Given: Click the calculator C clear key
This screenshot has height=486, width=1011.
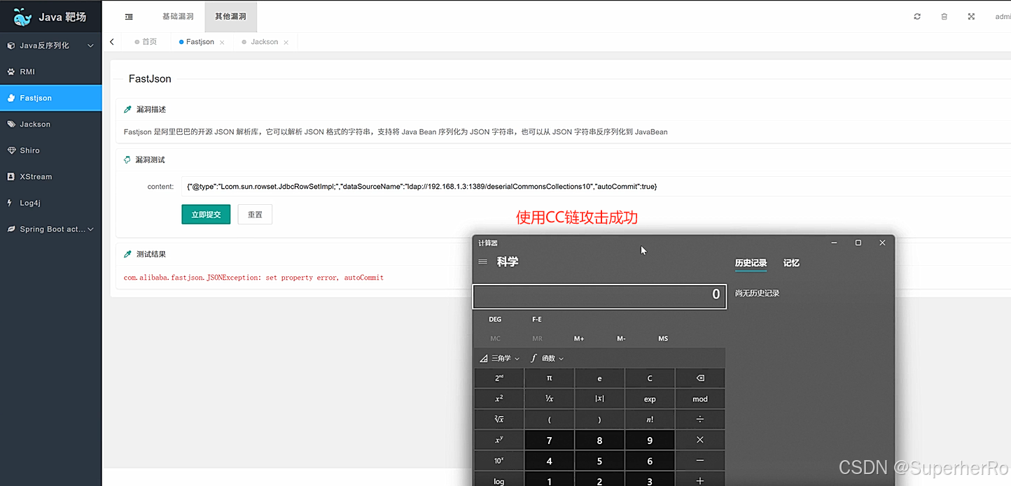Looking at the screenshot, I should 650,378.
